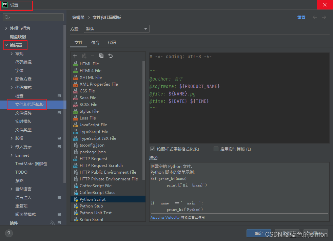Click the tsconfig.json file icon
Image resolution: width=333 pixels, height=241 pixels.
point(76,145)
